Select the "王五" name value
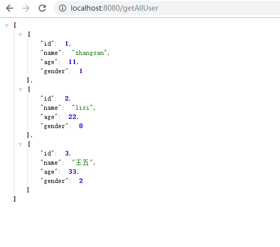The width and height of the screenshot is (280, 247). click(x=82, y=163)
